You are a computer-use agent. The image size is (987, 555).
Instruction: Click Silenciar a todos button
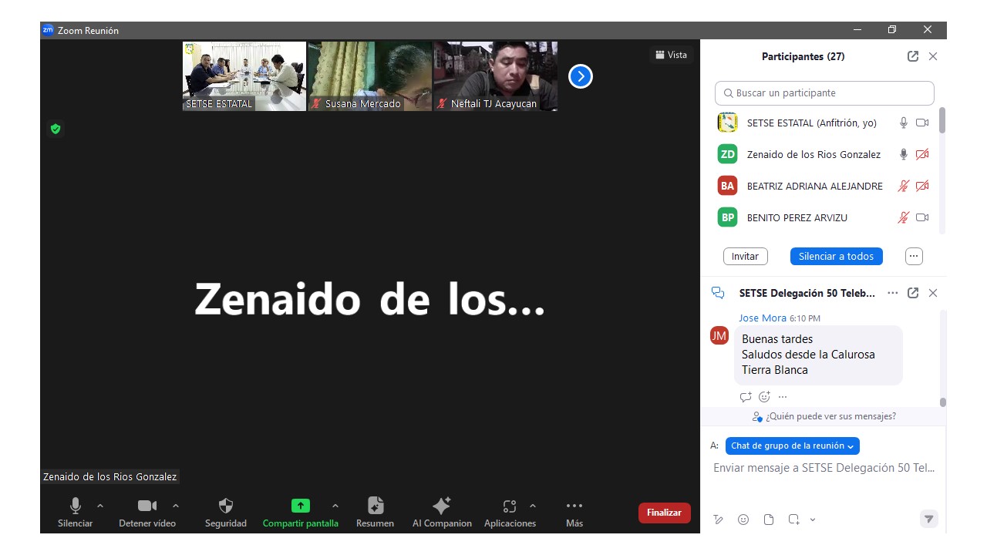point(836,256)
